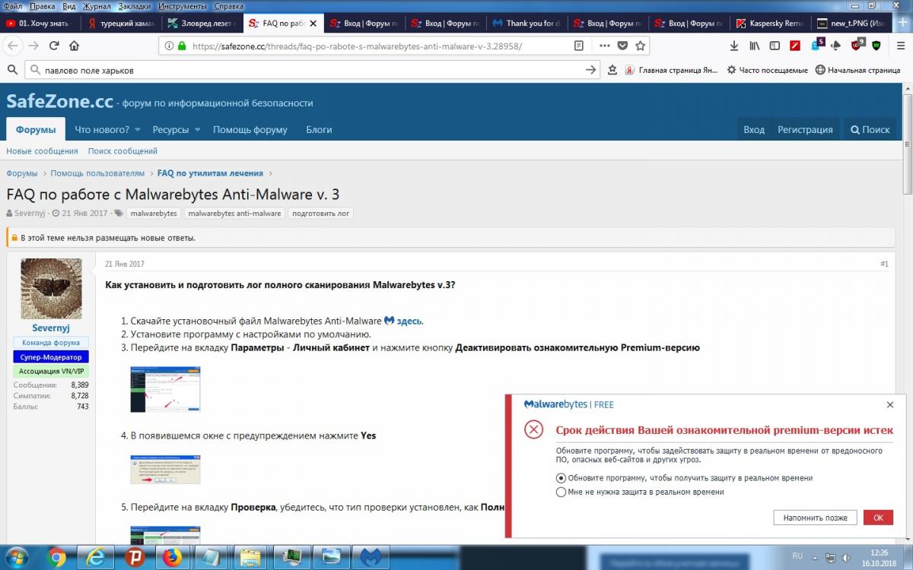Image resolution: width=913 pixels, height=570 pixels.
Task: Open Malwarebytes taskbar icon
Action: point(370,557)
